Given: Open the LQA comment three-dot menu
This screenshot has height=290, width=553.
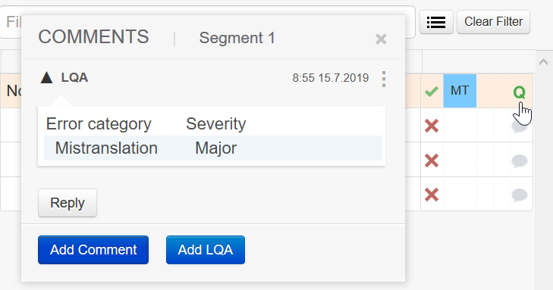Looking at the screenshot, I should pos(384,79).
